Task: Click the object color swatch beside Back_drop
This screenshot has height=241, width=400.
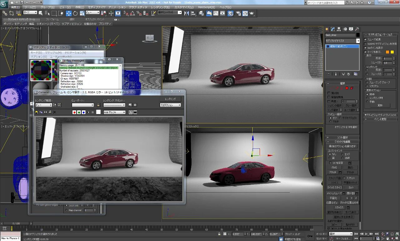Action: (358, 35)
